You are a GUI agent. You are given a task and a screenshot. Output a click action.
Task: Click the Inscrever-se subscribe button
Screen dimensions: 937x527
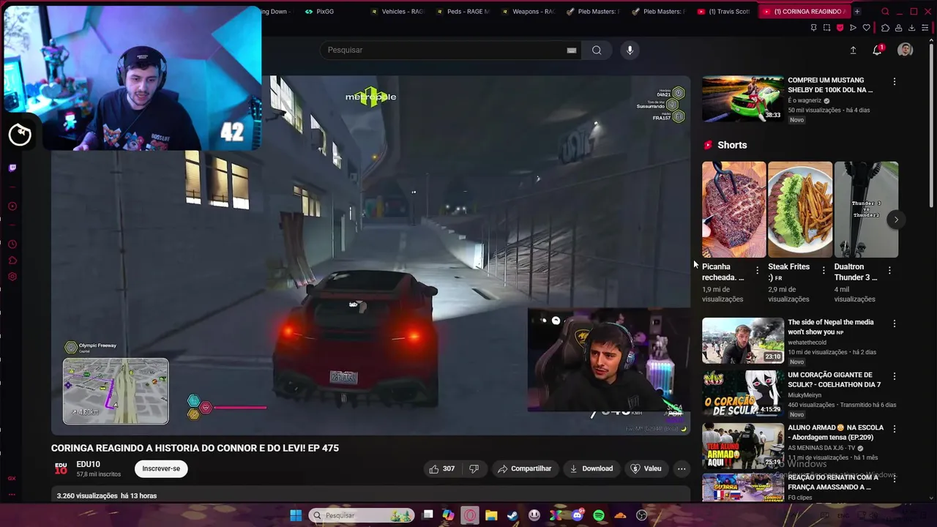(161, 468)
